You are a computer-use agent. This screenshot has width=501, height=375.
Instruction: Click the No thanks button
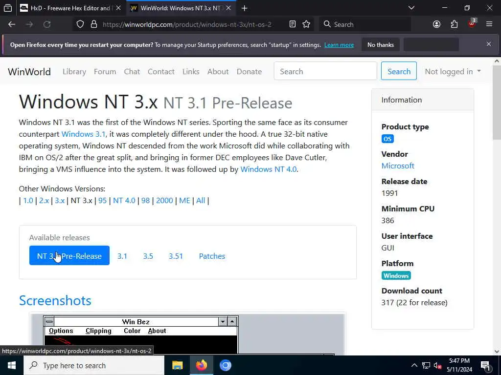pos(381,44)
